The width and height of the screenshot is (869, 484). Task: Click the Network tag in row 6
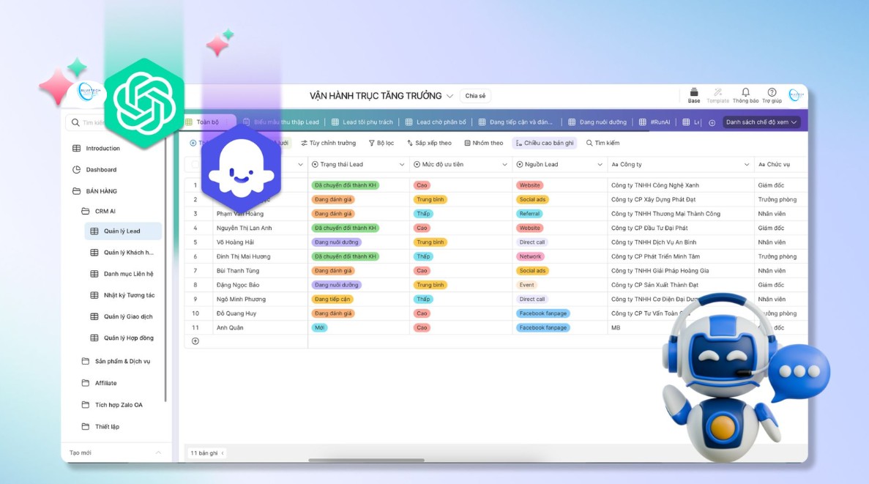(x=530, y=257)
